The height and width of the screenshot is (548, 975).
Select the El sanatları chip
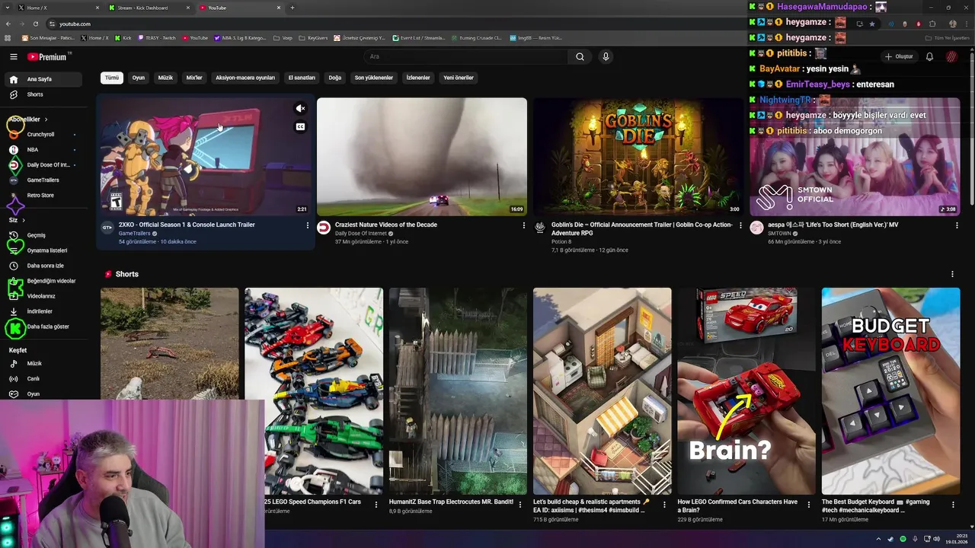[x=302, y=78]
